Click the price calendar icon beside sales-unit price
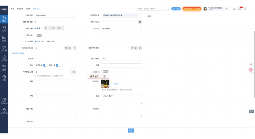Viewport: 255px width, 139px height. point(141,48)
